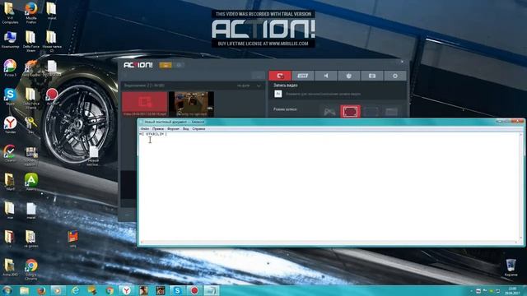527x296 pixels.
Task: Open the Справка menu in Notepad
Action: (198, 129)
